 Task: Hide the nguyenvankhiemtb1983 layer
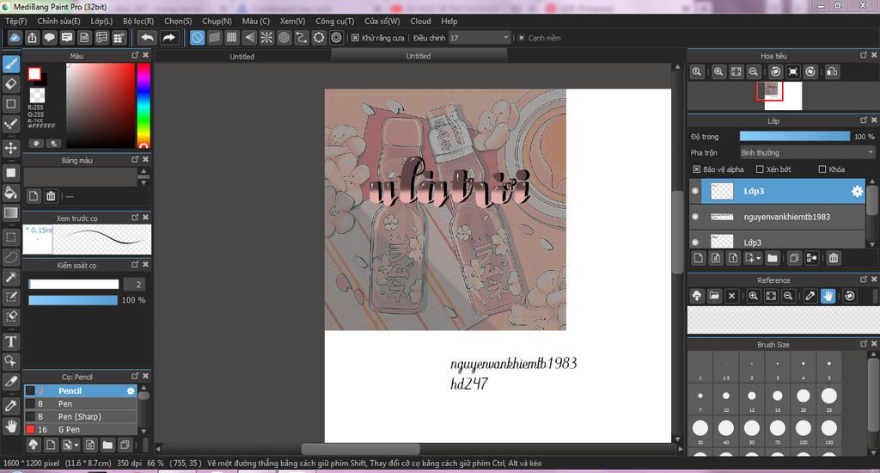click(695, 217)
